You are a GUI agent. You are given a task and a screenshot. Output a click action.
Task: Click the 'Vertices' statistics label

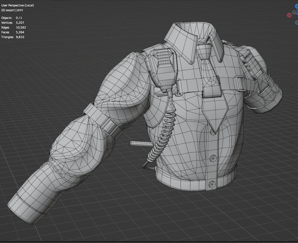[7, 23]
